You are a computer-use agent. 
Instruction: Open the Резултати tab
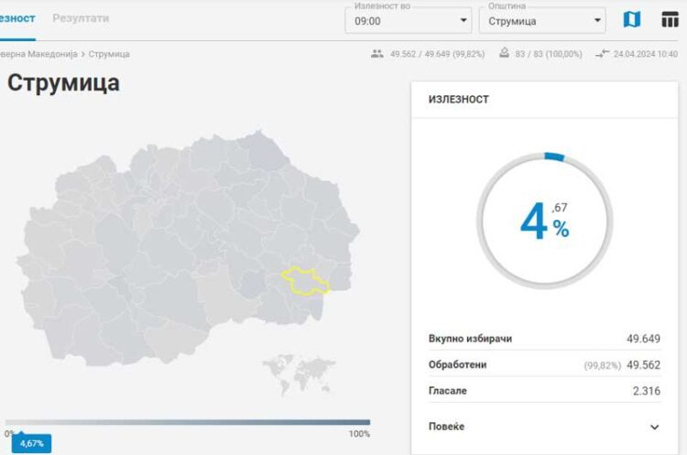pyautogui.click(x=81, y=18)
